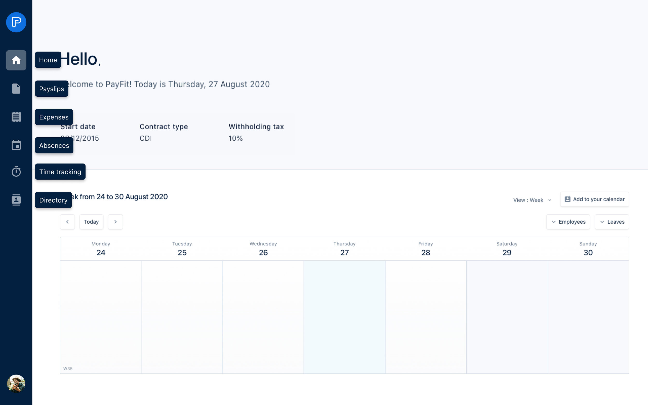Click the Time tracking tooltip label

point(60,172)
